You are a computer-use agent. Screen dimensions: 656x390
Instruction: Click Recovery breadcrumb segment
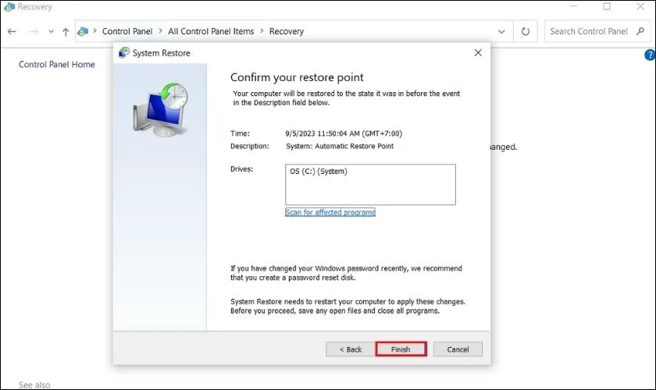pyautogui.click(x=286, y=31)
